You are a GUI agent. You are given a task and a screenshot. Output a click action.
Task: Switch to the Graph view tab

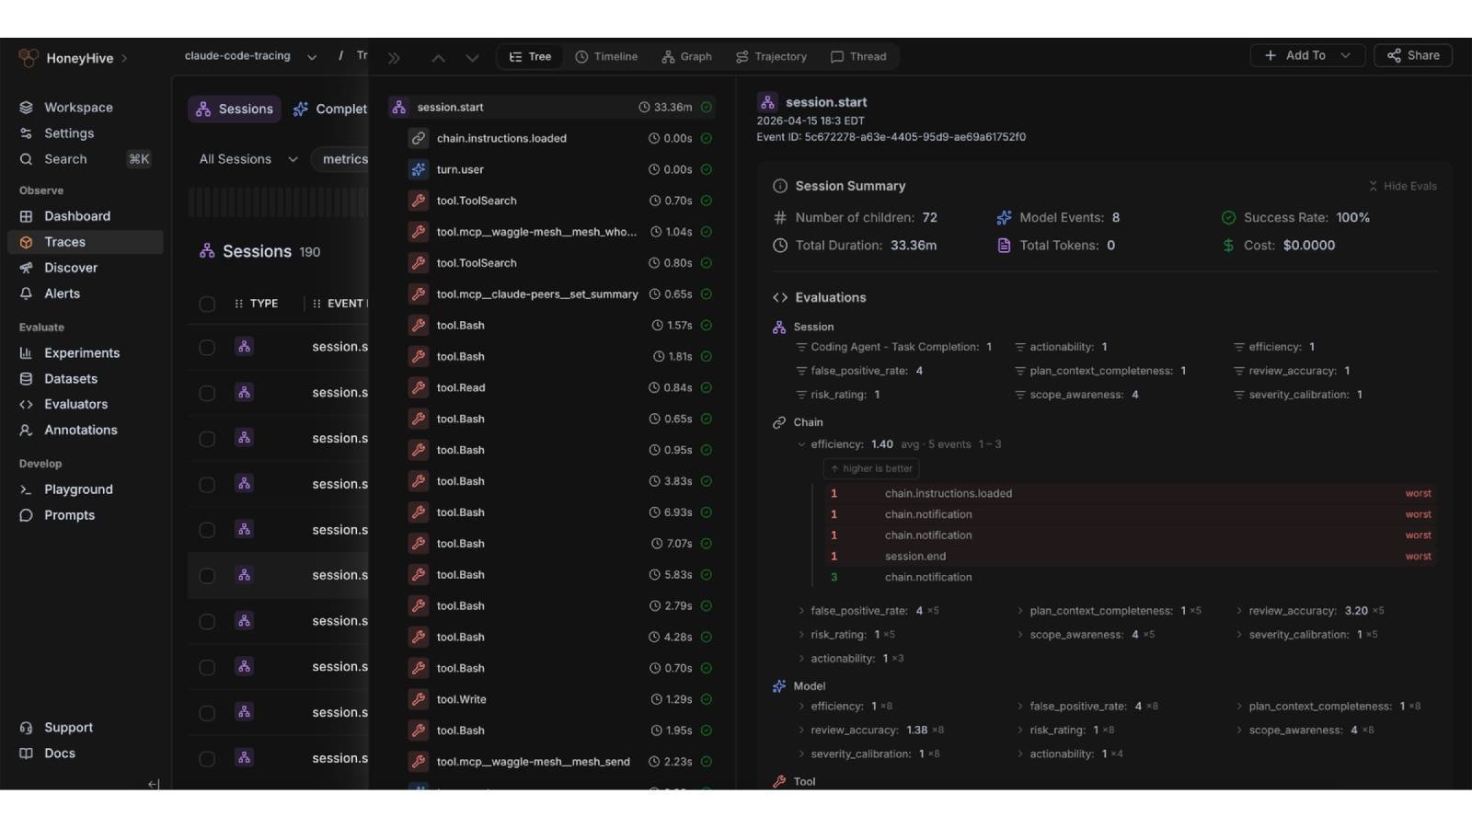686,57
